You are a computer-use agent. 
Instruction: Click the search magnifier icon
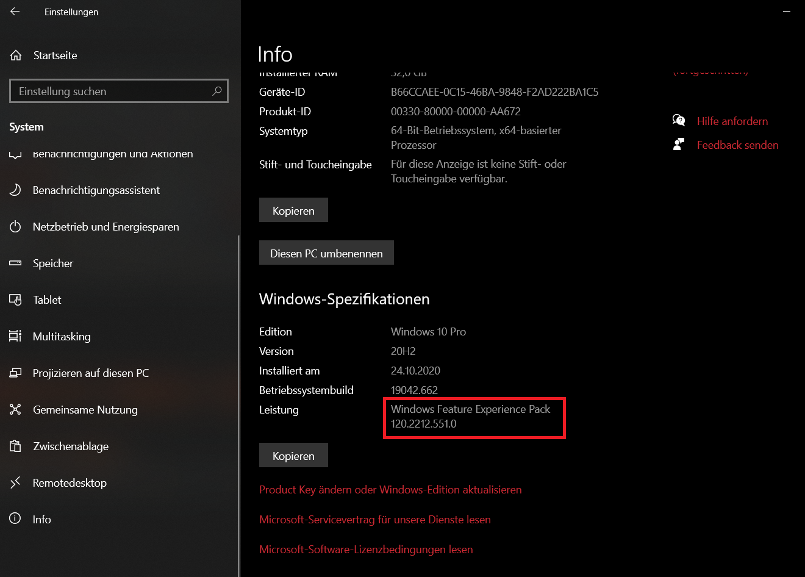[x=216, y=91]
